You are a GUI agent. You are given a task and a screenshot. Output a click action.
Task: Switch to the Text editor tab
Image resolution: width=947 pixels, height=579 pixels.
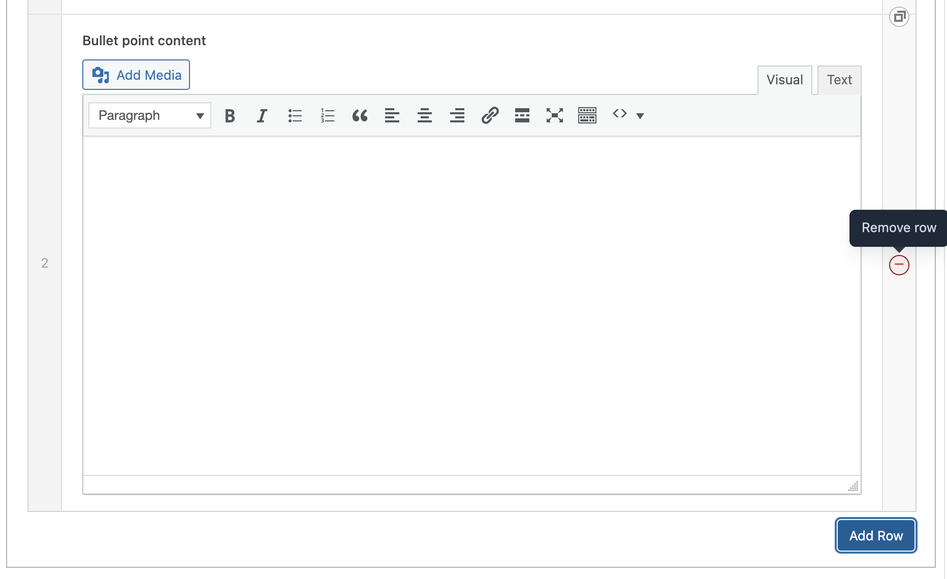tap(839, 80)
